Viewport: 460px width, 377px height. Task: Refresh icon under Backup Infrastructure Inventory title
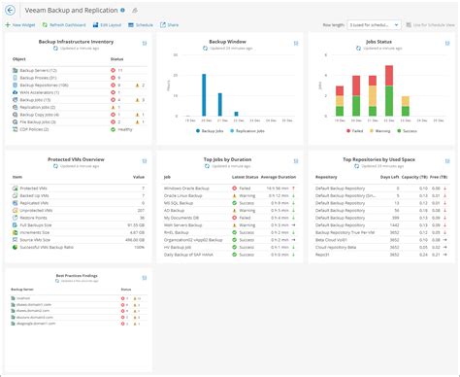click(x=55, y=49)
